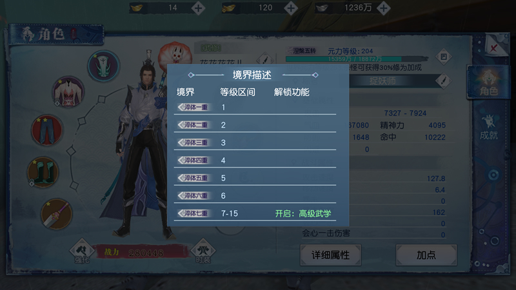The image size is (516, 290).
Task: Add gold ingots with the plus button
Action: click(x=198, y=8)
